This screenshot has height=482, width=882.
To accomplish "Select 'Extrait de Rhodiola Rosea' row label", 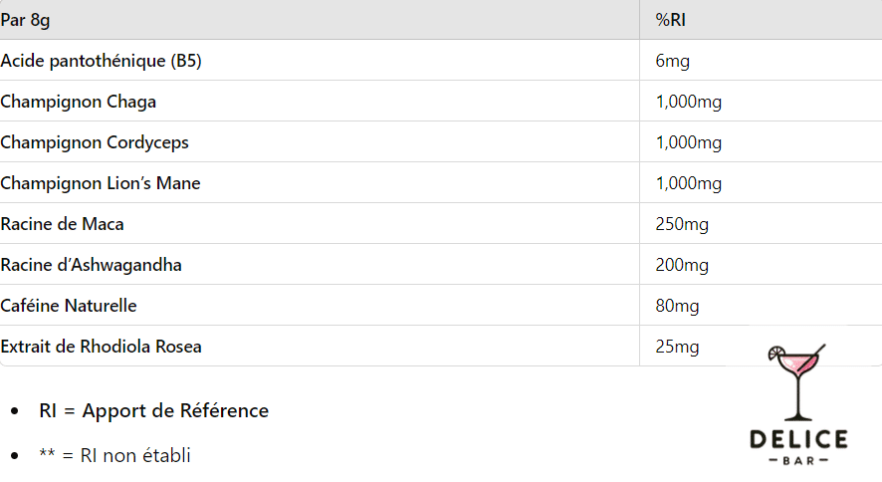I will pyautogui.click(x=101, y=347).
